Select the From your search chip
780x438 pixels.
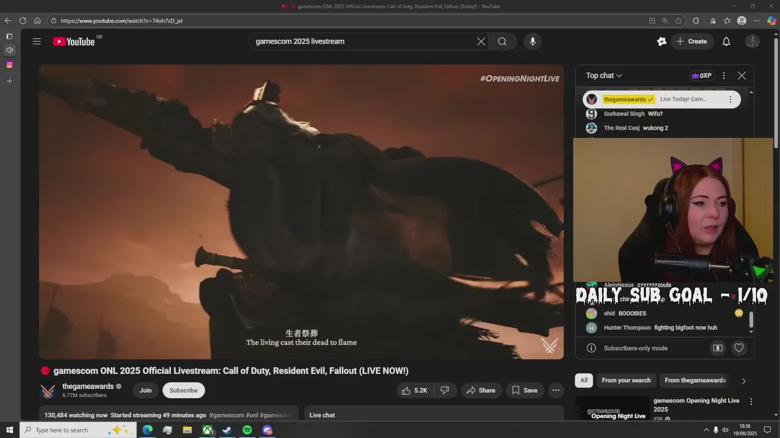pyautogui.click(x=626, y=380)
